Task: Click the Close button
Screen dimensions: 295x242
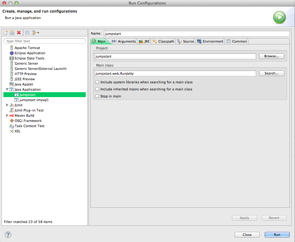Action: (247, 235)
